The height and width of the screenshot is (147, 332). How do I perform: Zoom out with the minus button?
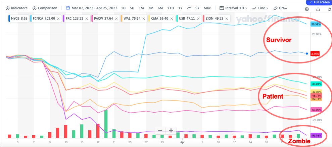click(x=160, y=131)
